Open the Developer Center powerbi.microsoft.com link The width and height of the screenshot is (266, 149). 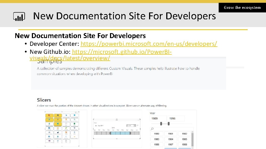pos(149,44)
